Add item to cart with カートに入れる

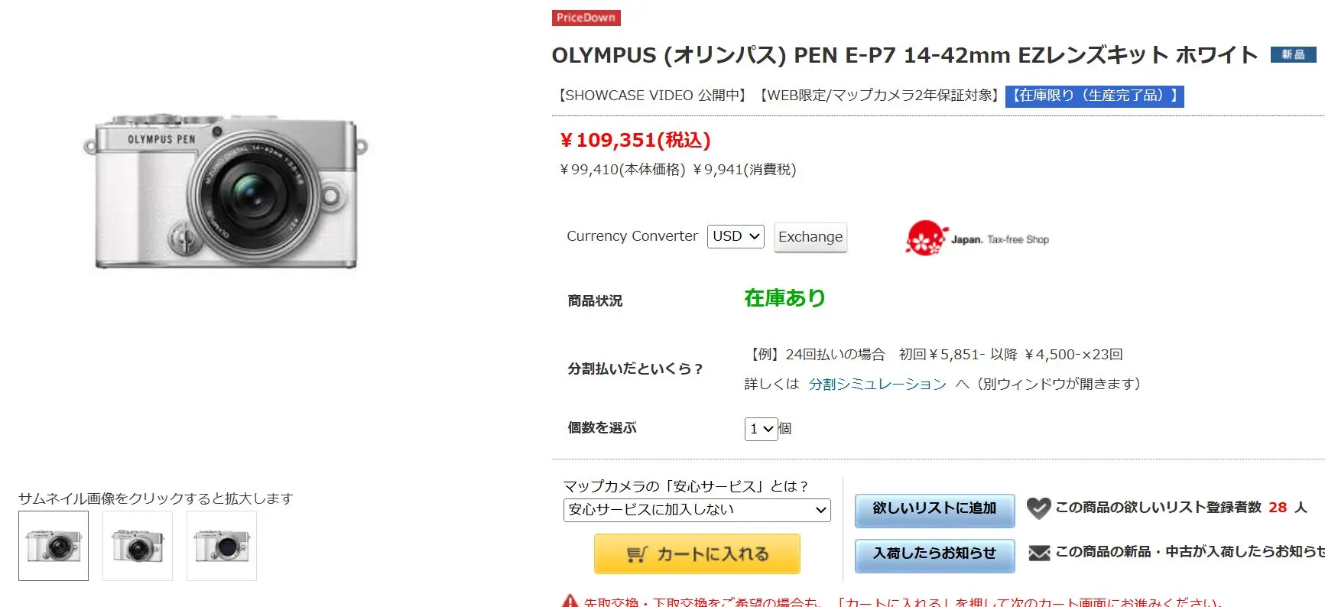tap(697, 554)
